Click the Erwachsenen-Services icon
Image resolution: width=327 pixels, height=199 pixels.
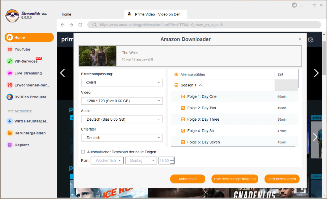point(10,85)
